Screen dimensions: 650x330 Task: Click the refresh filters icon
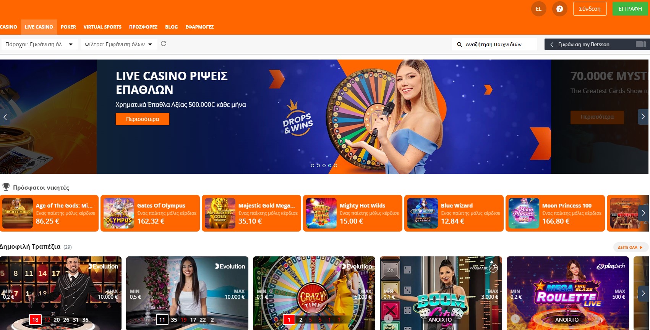[x=164, y=44]
